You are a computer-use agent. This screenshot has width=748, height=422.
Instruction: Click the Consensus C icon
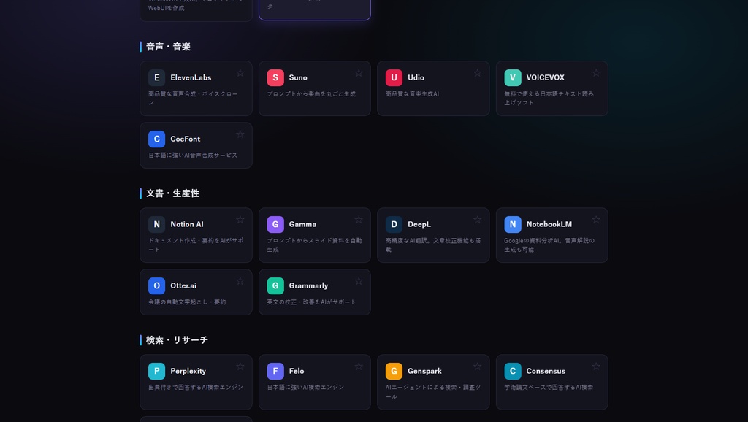click(513, 372)
